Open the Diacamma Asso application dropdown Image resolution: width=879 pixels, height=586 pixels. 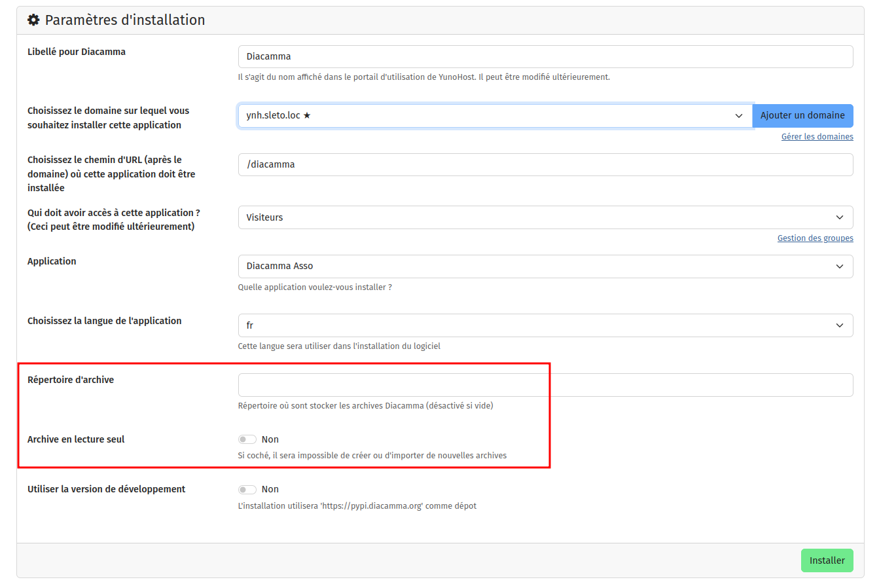pyautogui.click(x=545, y=266)
